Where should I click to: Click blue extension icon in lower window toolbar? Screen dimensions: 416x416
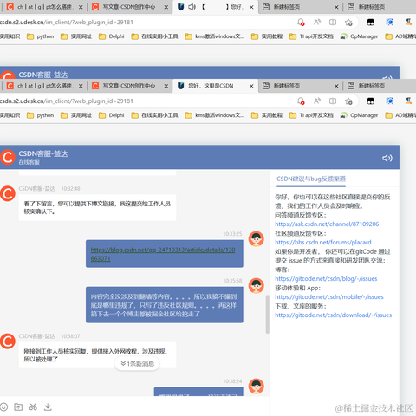[x=390, y=101]
